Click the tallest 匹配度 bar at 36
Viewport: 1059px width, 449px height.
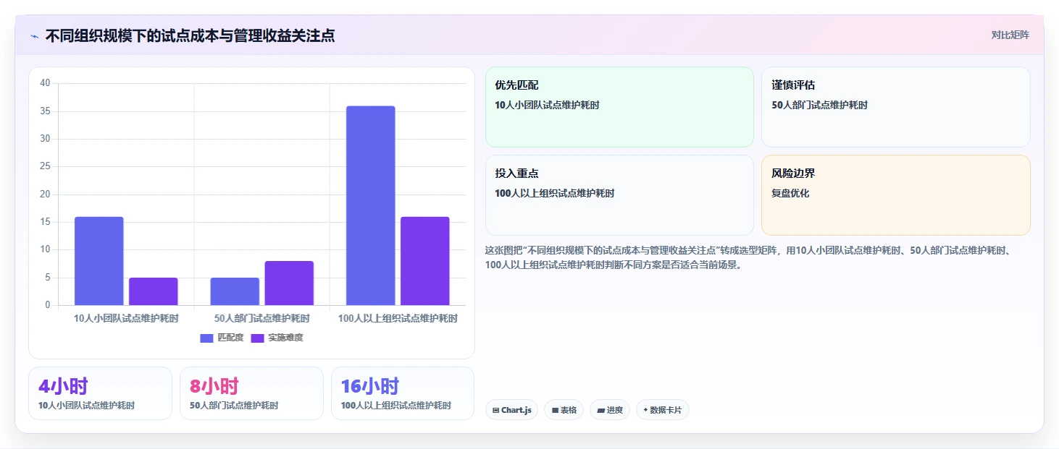[370, 206]
